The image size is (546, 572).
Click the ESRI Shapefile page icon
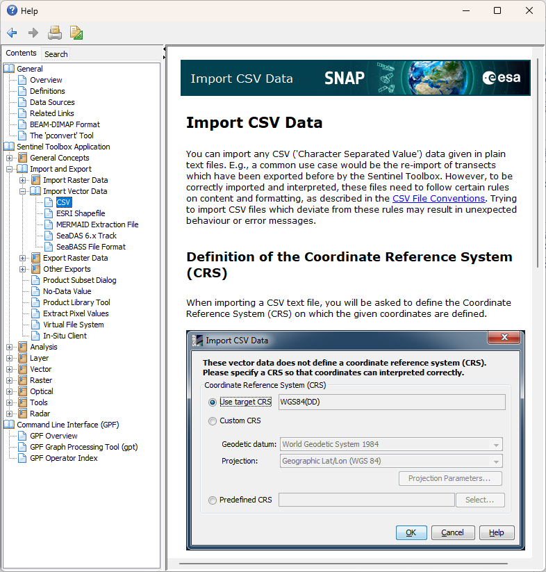tap(49, 213)
